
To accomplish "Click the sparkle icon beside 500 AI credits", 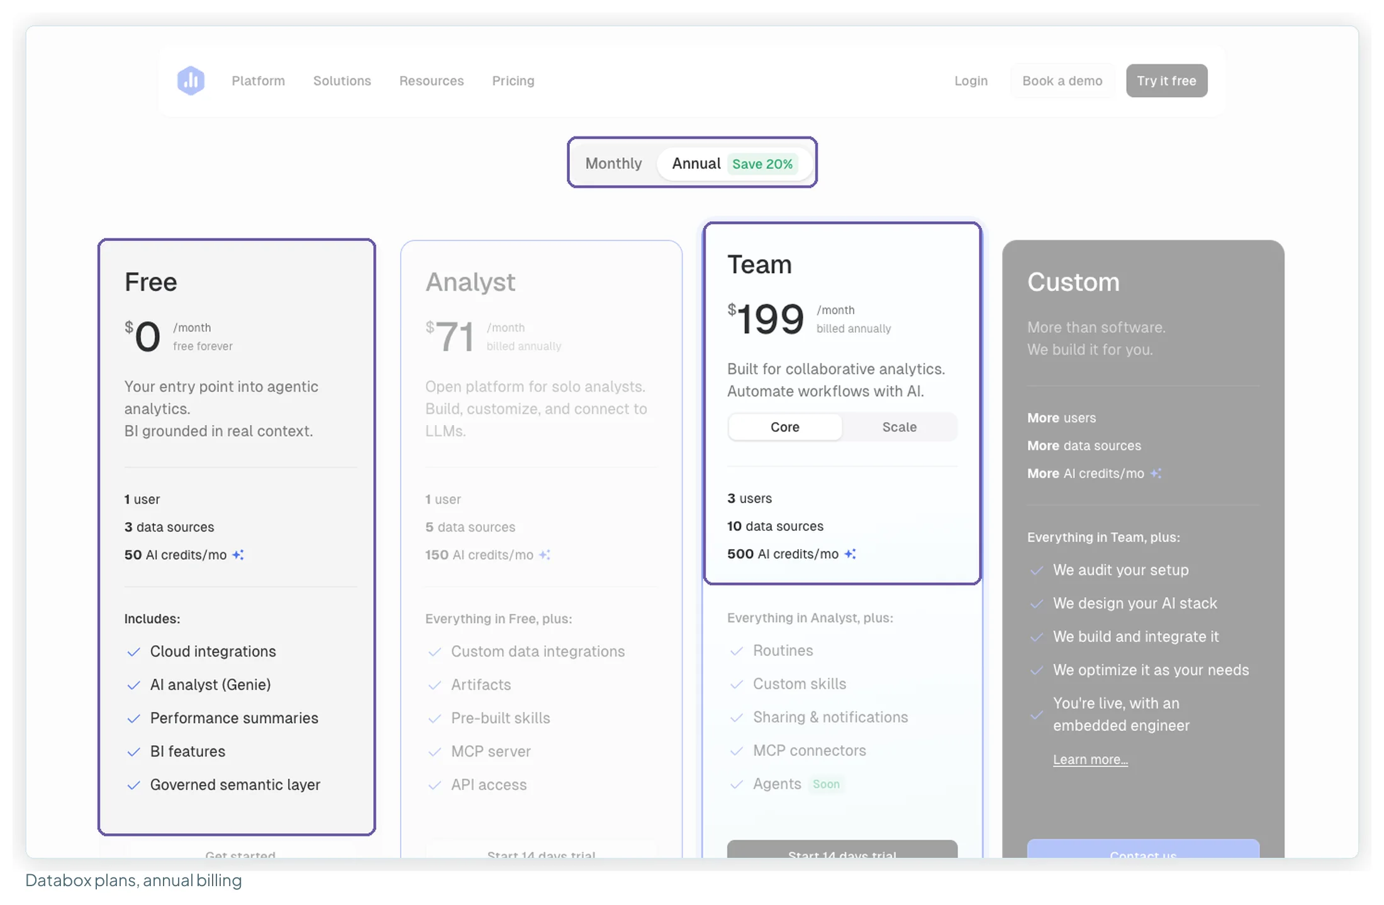I will [850, 553].
